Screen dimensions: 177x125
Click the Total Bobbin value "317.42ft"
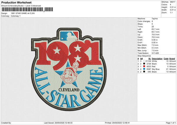pos(155,53)
